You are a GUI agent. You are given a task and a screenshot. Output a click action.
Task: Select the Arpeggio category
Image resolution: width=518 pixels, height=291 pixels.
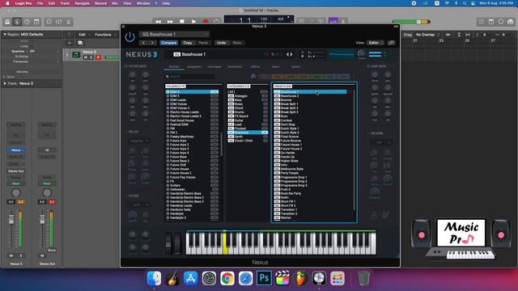point(248,96)
